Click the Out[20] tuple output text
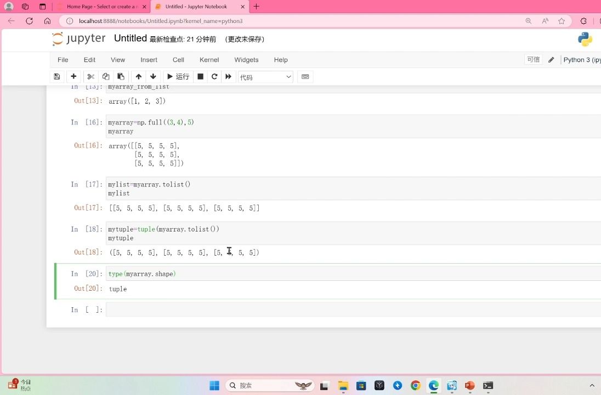 tap(118, 289)
